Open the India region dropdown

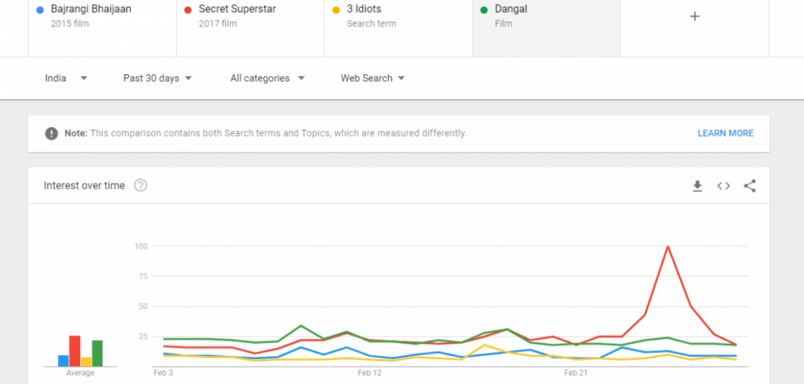(66, 79)
